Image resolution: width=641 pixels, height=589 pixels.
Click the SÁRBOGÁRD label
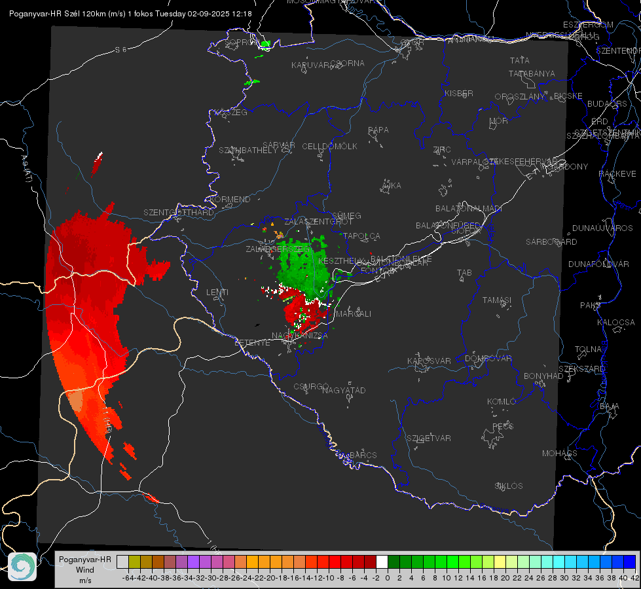point(551,242)
